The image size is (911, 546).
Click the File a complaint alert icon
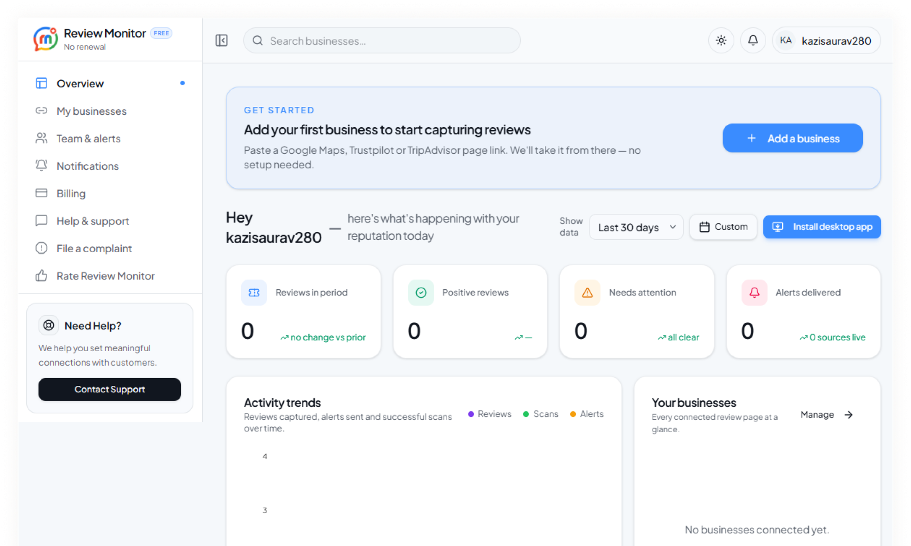(x=41, y=248)
